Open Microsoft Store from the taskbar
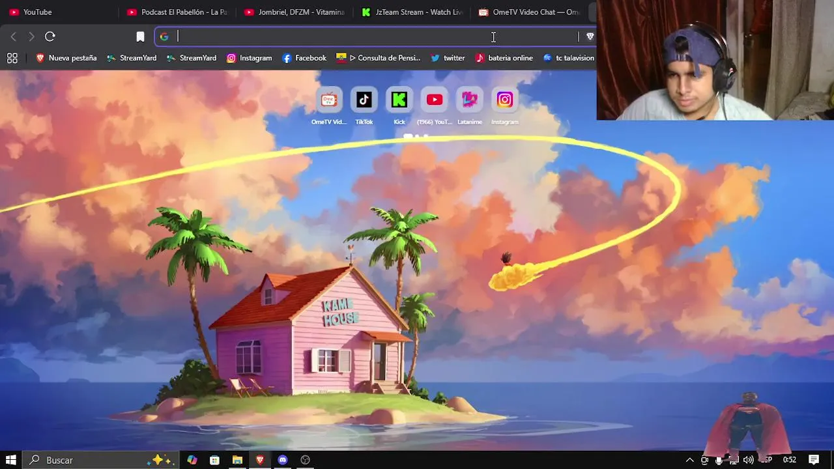This screenshot has width=834, height=469. 214,460
